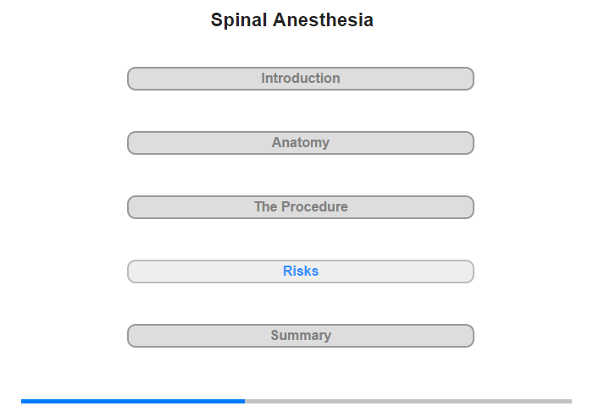The height and width of the screenshot is (406, 593).
Task: Click the word Introduction in the first button
Action: click(x=301, y=78)
